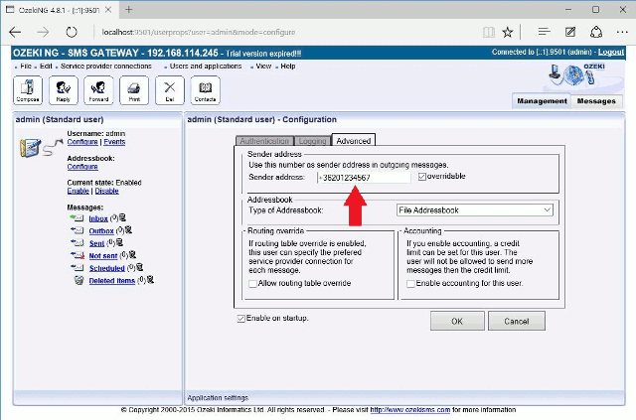Click trash icon next to Deleted Items

point(150,279)
